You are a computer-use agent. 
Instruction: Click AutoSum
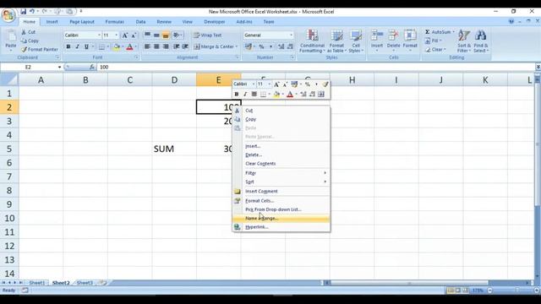point(438,32)
